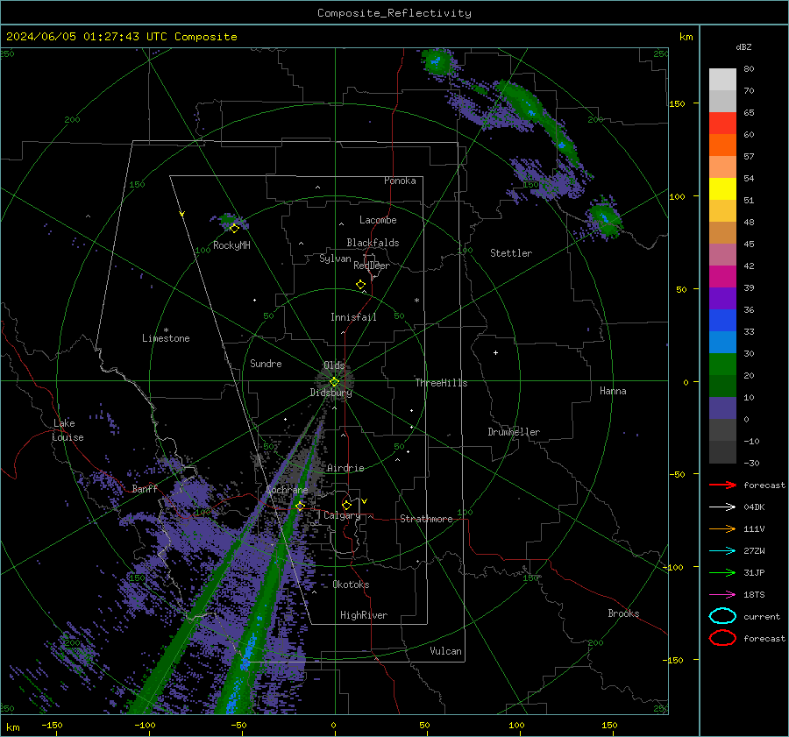This screenshot has height=737, width=789.
Task: Click the green storm cell near RockyMH
Action: [x=230, y=220]
